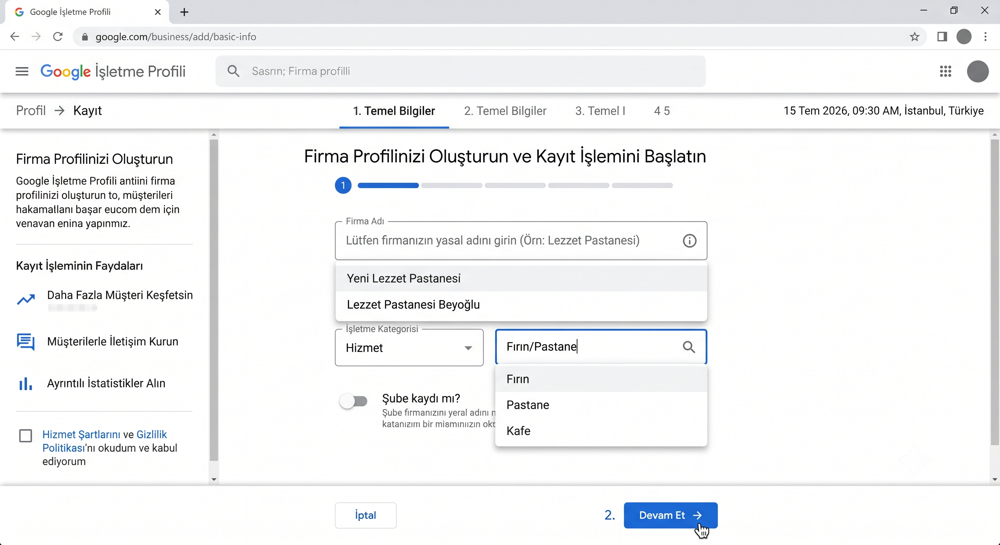Go forward with the browser forward arrow
1000x545 pixels.
tap(36, 37)
